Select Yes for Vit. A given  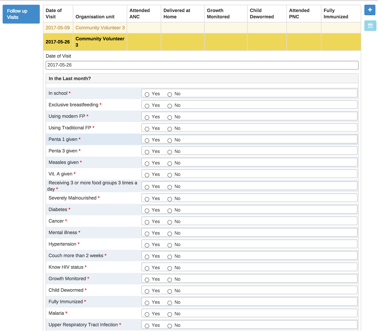(147, 175)
